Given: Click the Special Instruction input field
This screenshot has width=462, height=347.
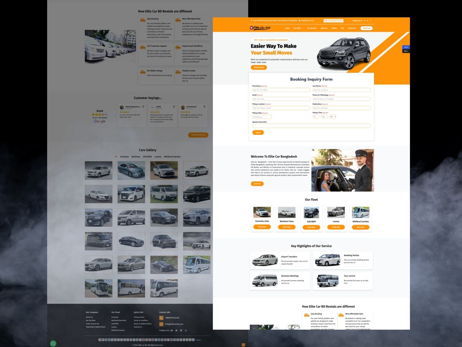Looking at the screenshot, I should click(x=311, y=126).
